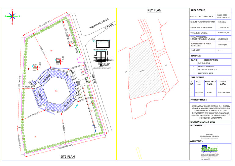Click the 'PLOT AREA (ACRE)' column header
The height and width of the screenshot is (166, 235).
[210, 83]
